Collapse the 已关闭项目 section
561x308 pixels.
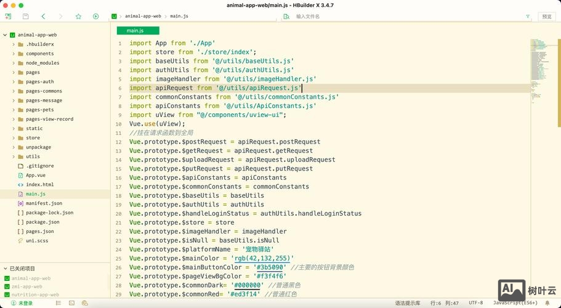(5, 269)
